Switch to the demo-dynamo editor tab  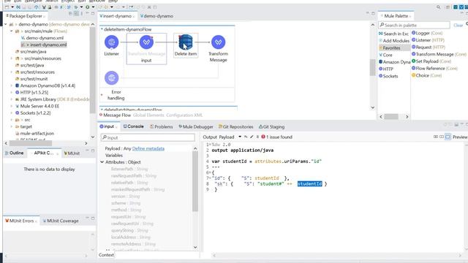pos(156,16)
